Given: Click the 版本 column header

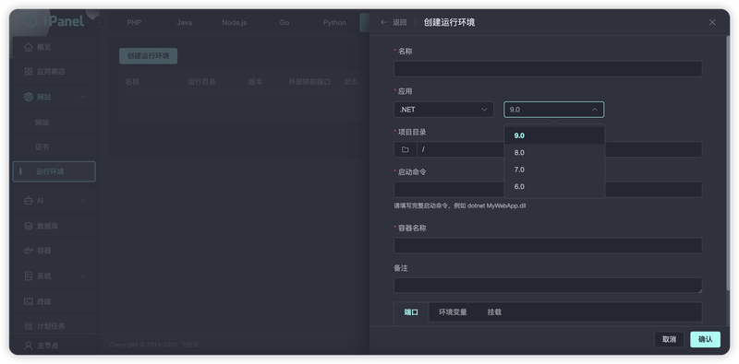Looking at the screenshot, I should pos(256,82).
